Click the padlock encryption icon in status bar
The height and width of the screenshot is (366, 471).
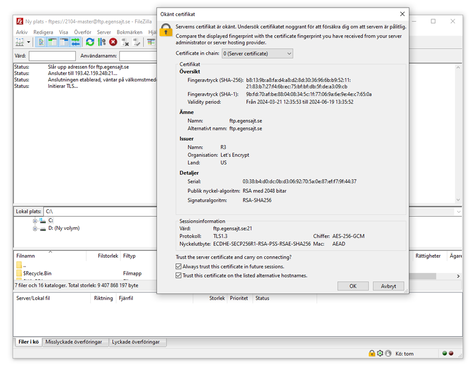tap(371, 354)
